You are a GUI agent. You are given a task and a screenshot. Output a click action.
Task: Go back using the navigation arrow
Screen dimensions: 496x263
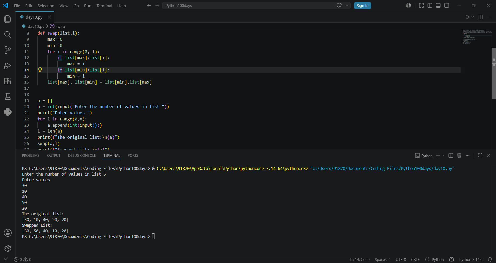coord(149,6)
